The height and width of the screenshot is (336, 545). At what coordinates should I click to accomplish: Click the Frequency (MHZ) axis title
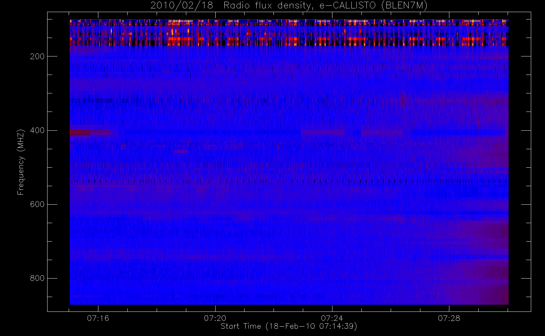(21, 162)
